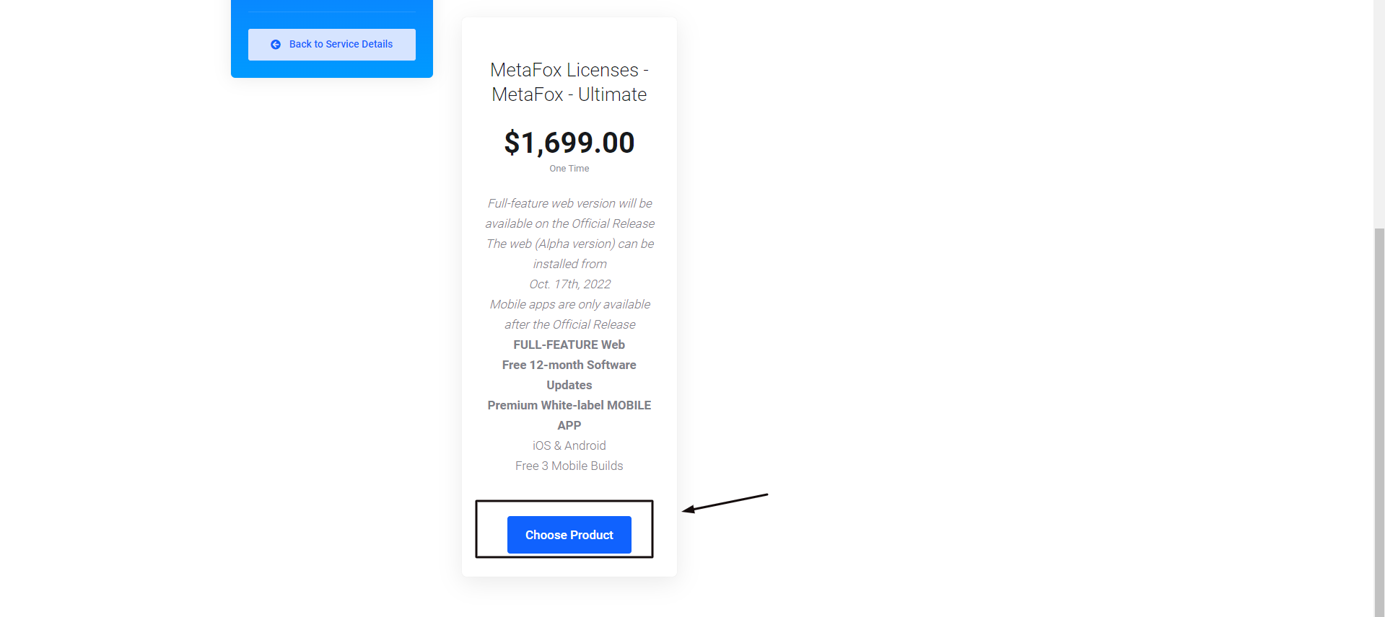Screen dimensions: 1385x617
Task: Click the left-arrow circle icon
Action: pyautogui.click(x=276, y=45)
